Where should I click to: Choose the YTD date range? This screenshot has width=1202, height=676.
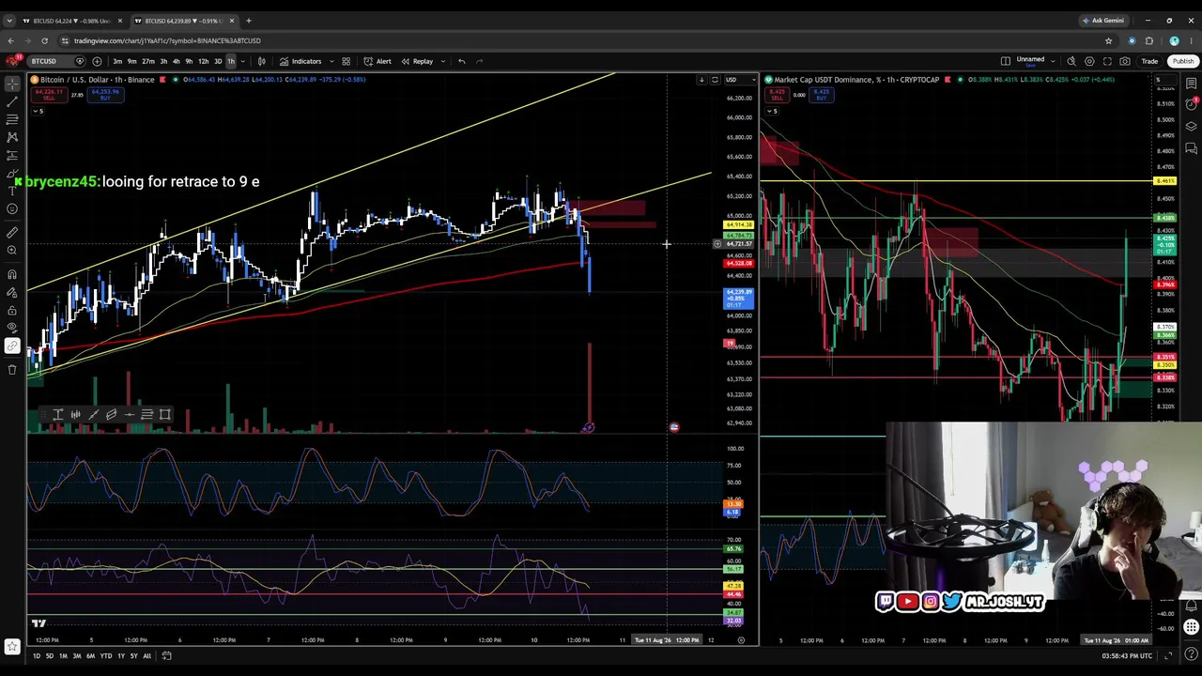(x=106, y=655)
